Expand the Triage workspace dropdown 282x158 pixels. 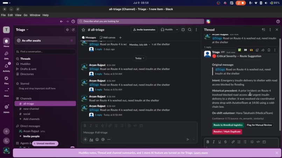[x=22, y=30]
